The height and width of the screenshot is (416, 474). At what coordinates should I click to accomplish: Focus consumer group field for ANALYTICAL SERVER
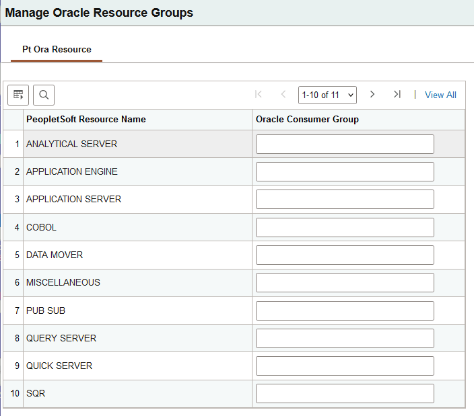point(345,144)
